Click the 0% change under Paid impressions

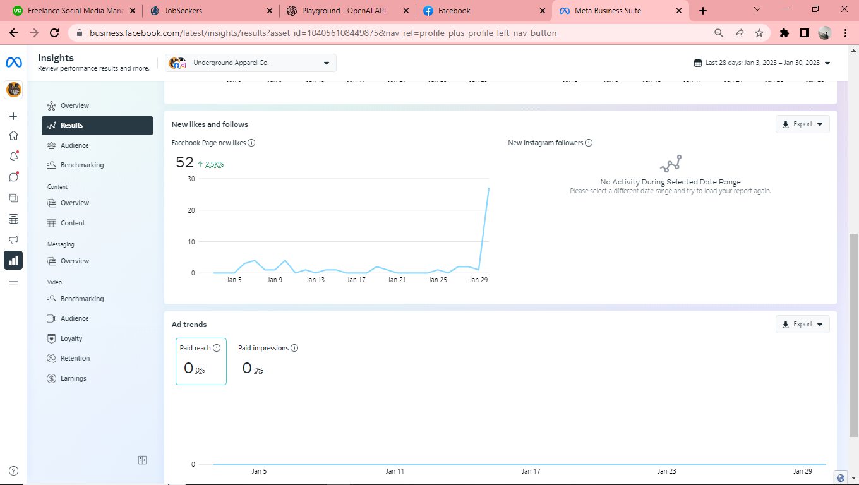(x=259, y=371)
